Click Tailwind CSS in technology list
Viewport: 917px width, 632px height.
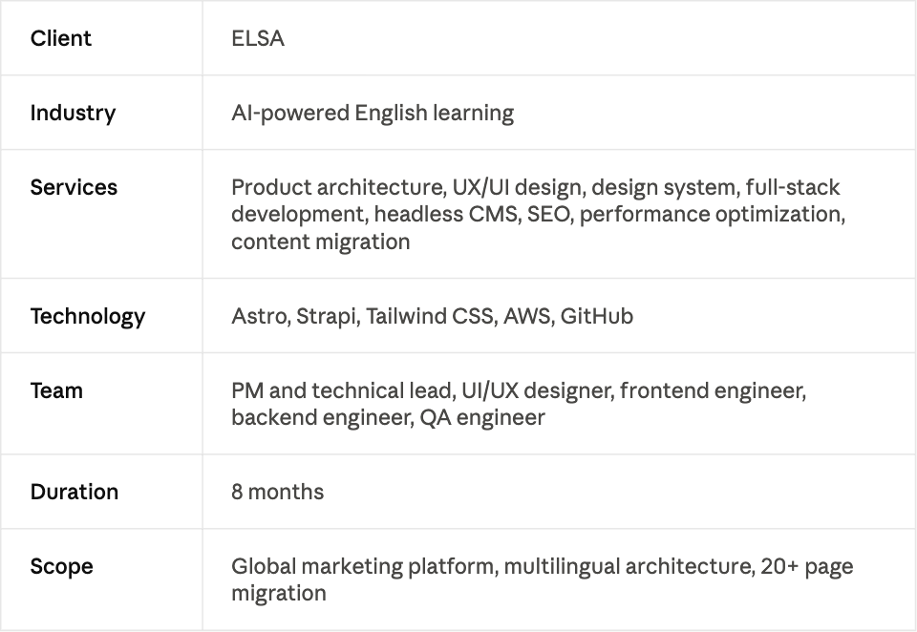click(x=429, y=316)
